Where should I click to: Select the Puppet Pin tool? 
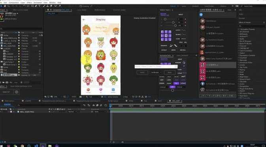point(60,6)
